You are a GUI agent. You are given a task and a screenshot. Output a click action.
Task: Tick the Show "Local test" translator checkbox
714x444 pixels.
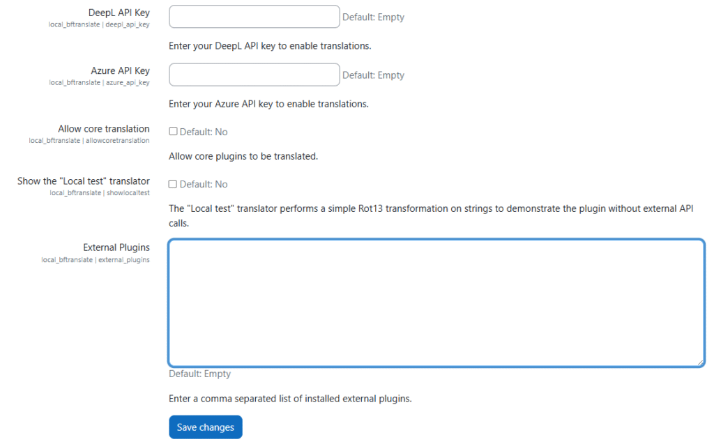tap(173, 184)
